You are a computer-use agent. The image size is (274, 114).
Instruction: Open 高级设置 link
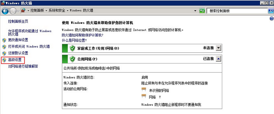(15, 60)
